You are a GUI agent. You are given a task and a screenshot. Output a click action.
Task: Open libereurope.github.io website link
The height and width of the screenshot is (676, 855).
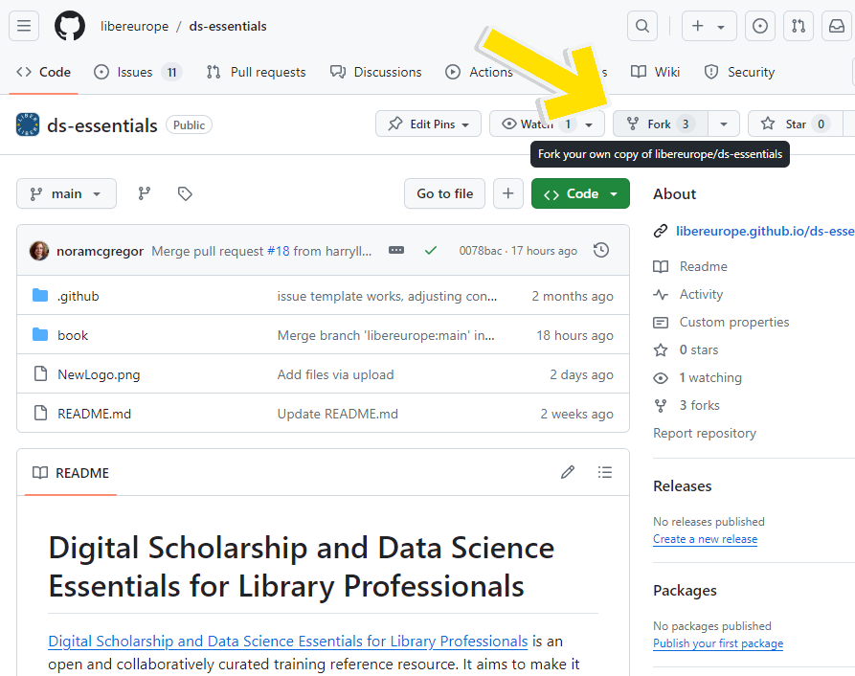(x=765, y=231)
